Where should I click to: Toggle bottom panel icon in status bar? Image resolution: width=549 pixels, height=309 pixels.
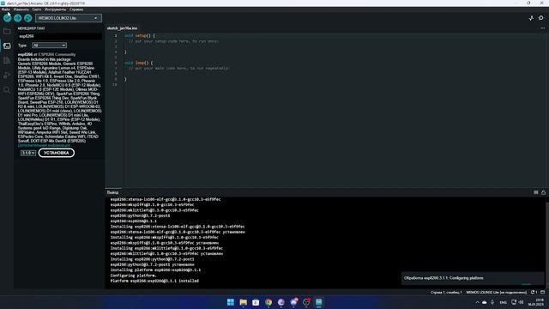pyautogui.click(x=543, y=292)
